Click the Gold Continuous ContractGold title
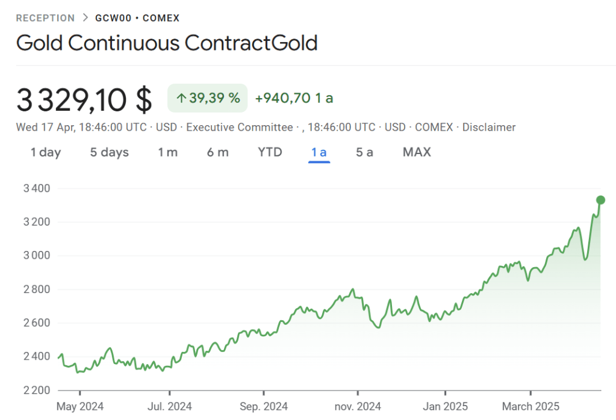This screenshot has width=616, height=420. [x=167, y=43]
